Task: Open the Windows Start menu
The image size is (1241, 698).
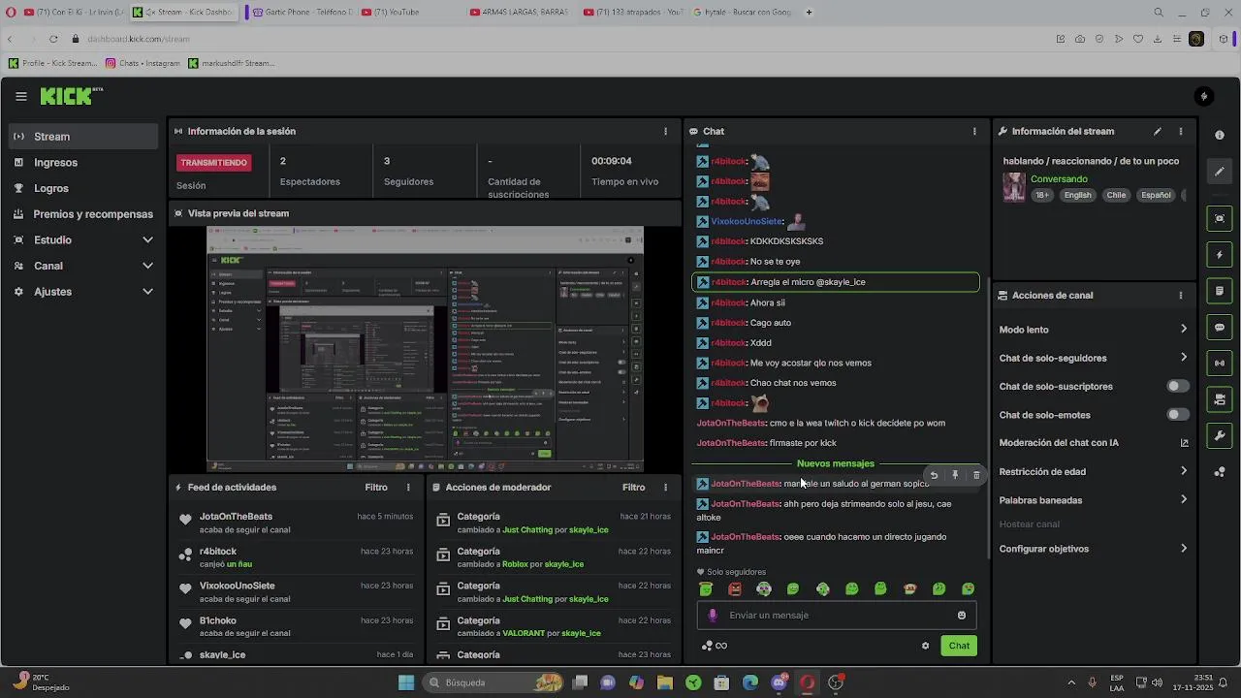Action: [x=406, y=682]
